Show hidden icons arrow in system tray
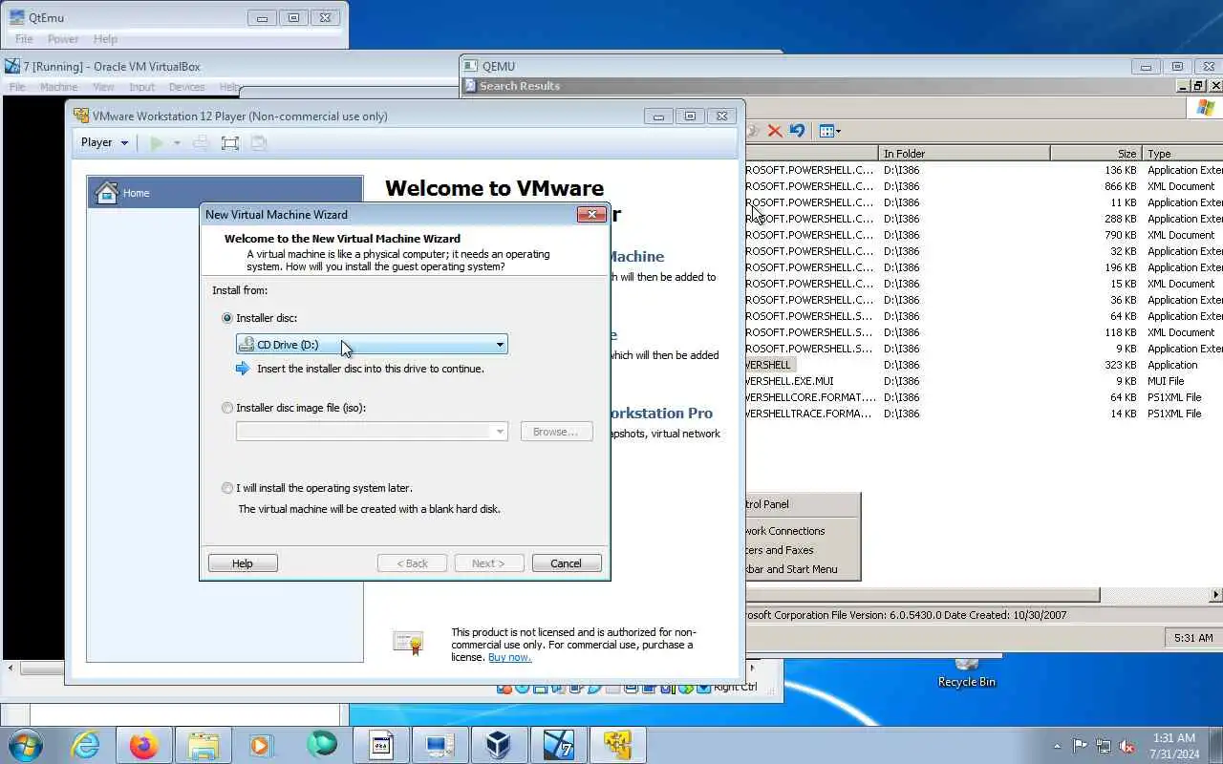Viewport: 1223px width, 764px height. coord(1057,746)
